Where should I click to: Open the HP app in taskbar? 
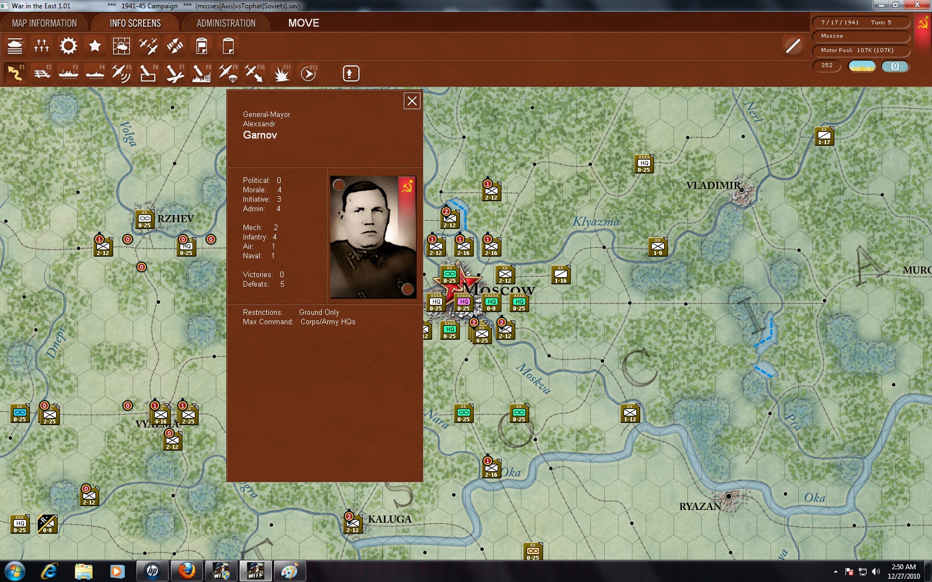152,571
